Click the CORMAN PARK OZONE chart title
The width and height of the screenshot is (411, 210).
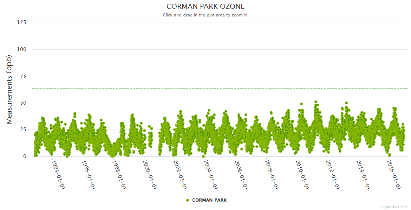point(205,6)
